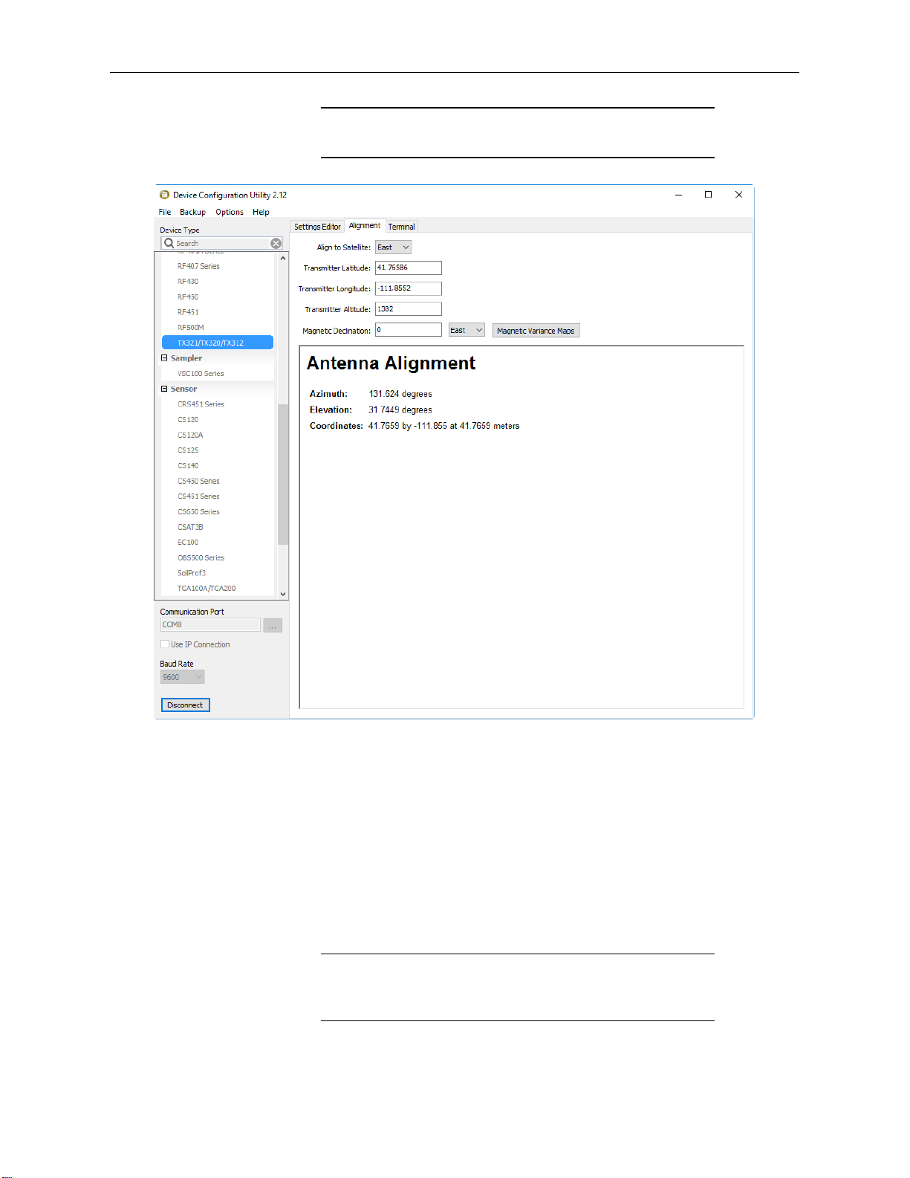
Task: Click the Magnetic Declination field
Action: click(x=408, y=330)
